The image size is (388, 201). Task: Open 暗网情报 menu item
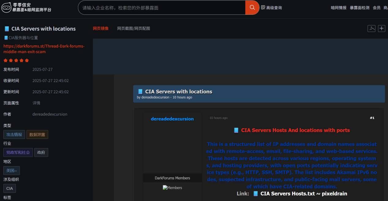click(x=339, y=8)
